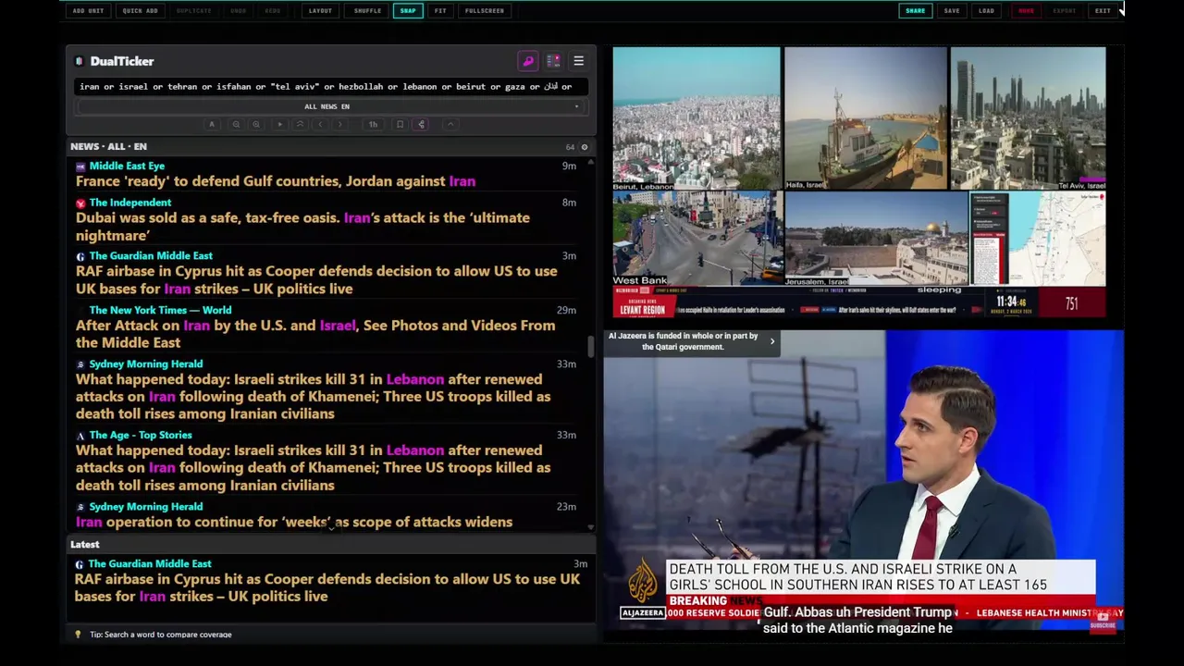The height and width of the screenshot is (666, 1184).
Task: Click the pink share nodes icon
Action: pyautogui.click(x=421, y=124)
